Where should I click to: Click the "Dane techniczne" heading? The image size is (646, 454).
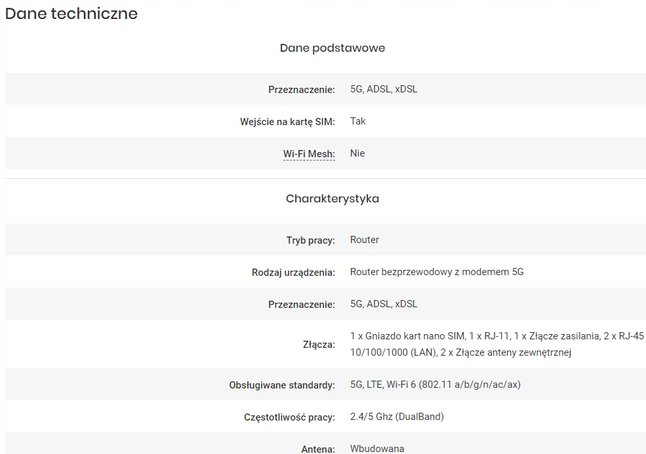[71, 14]
